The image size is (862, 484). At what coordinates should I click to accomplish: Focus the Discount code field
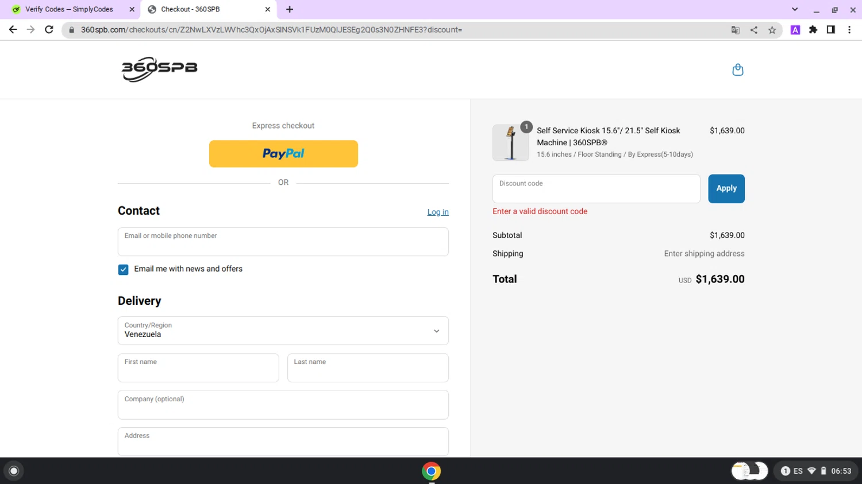(597, 188)
